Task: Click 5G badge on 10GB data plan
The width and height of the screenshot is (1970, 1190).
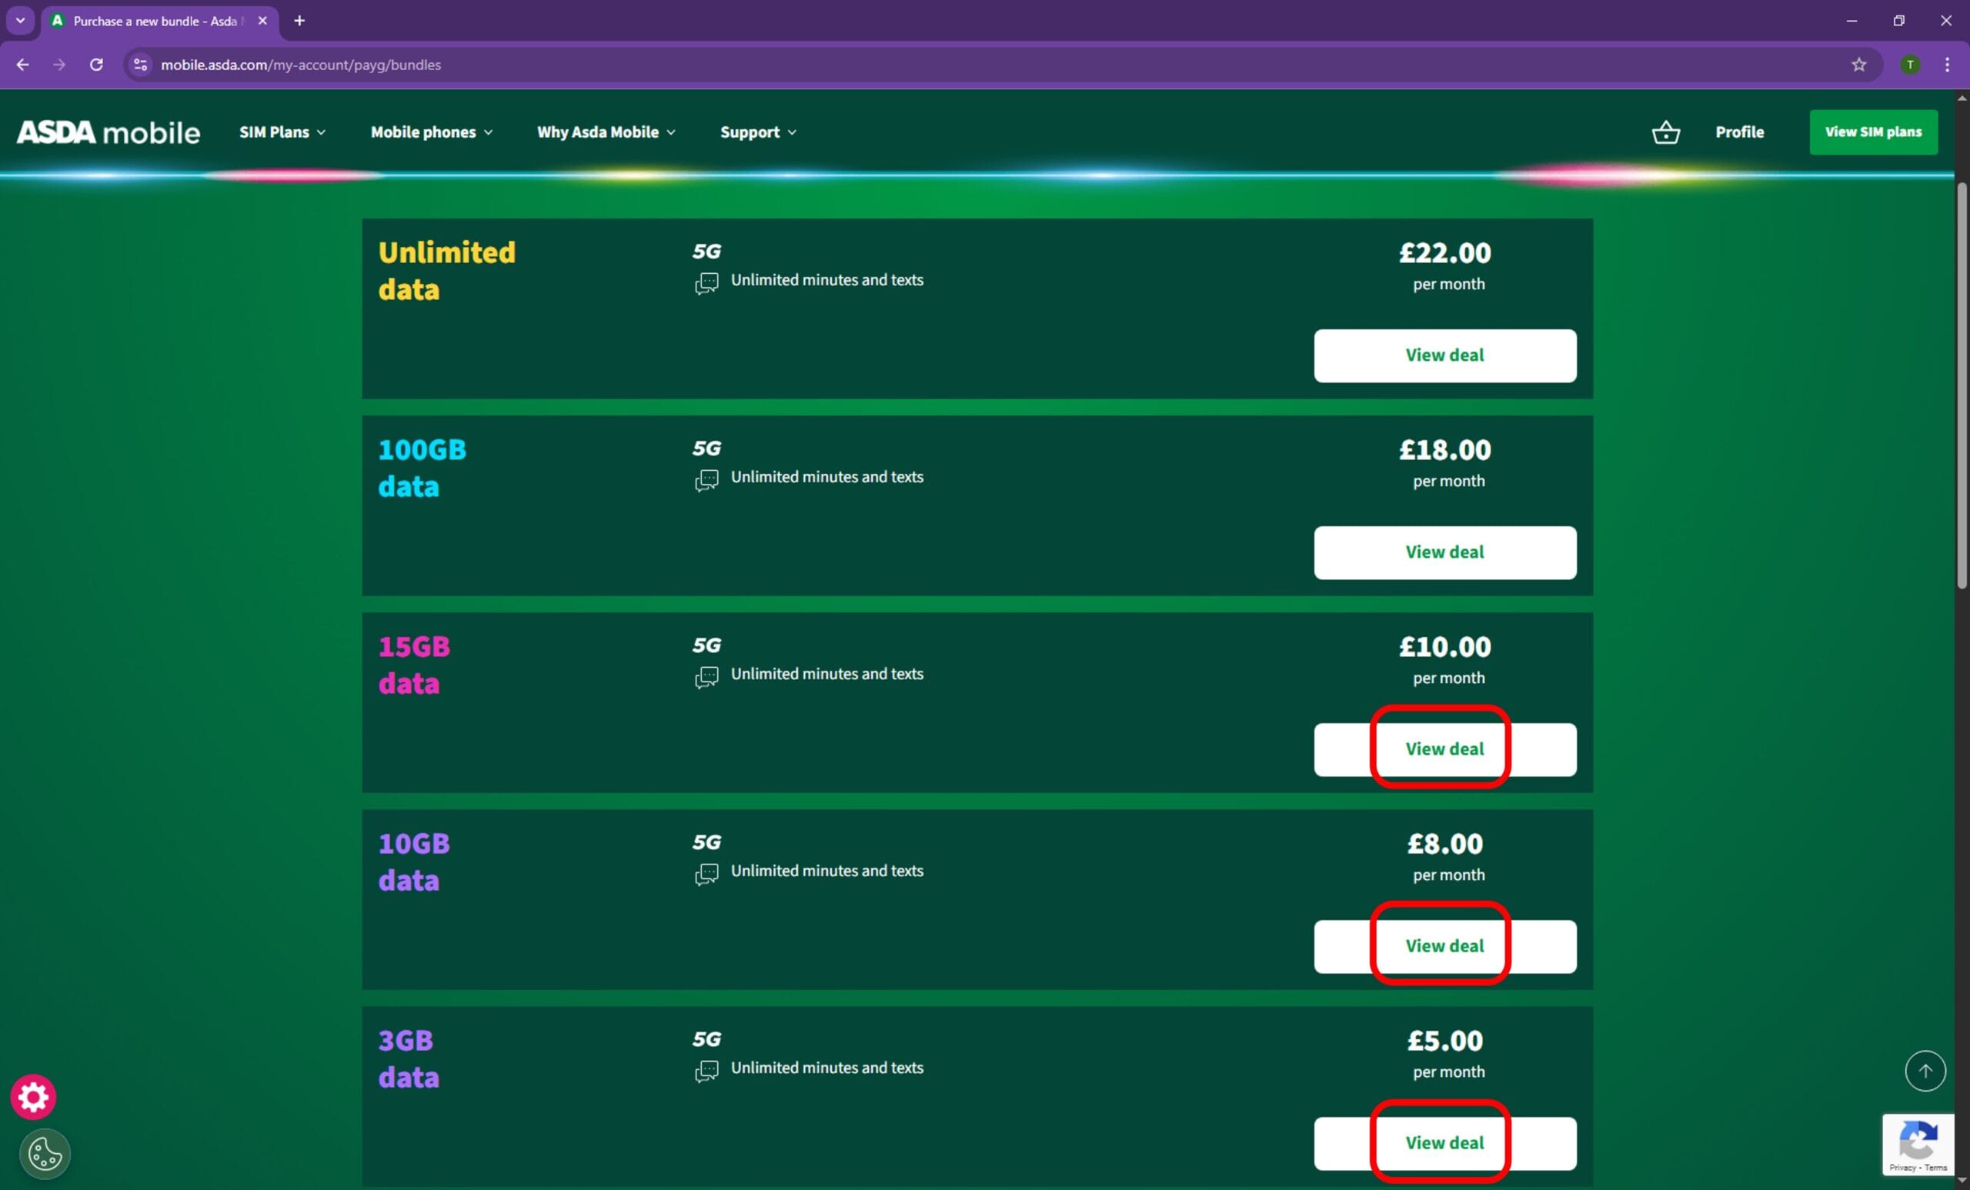Action: point(706,842)
